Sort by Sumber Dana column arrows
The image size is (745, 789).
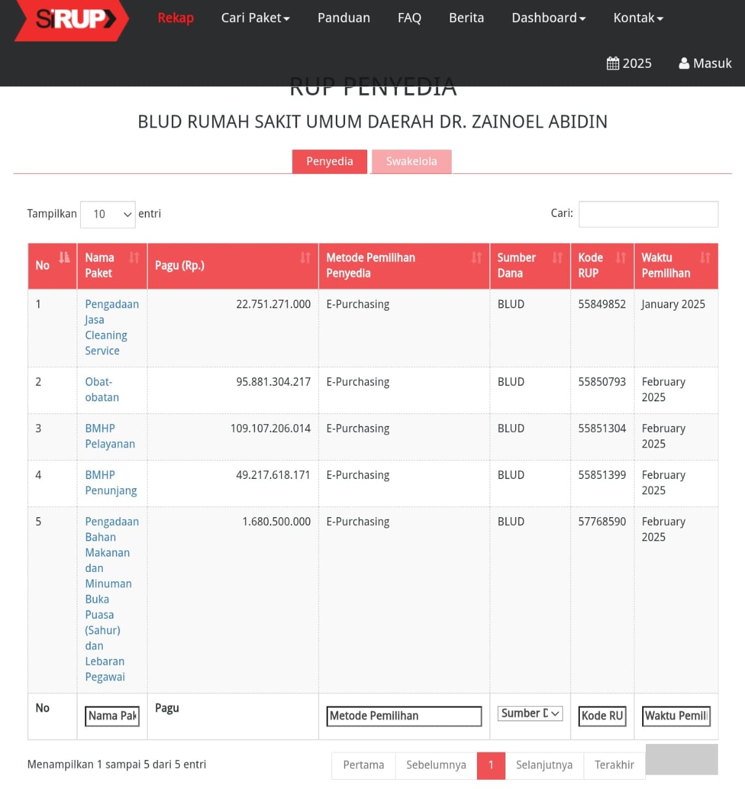click(x=557, y=258)
